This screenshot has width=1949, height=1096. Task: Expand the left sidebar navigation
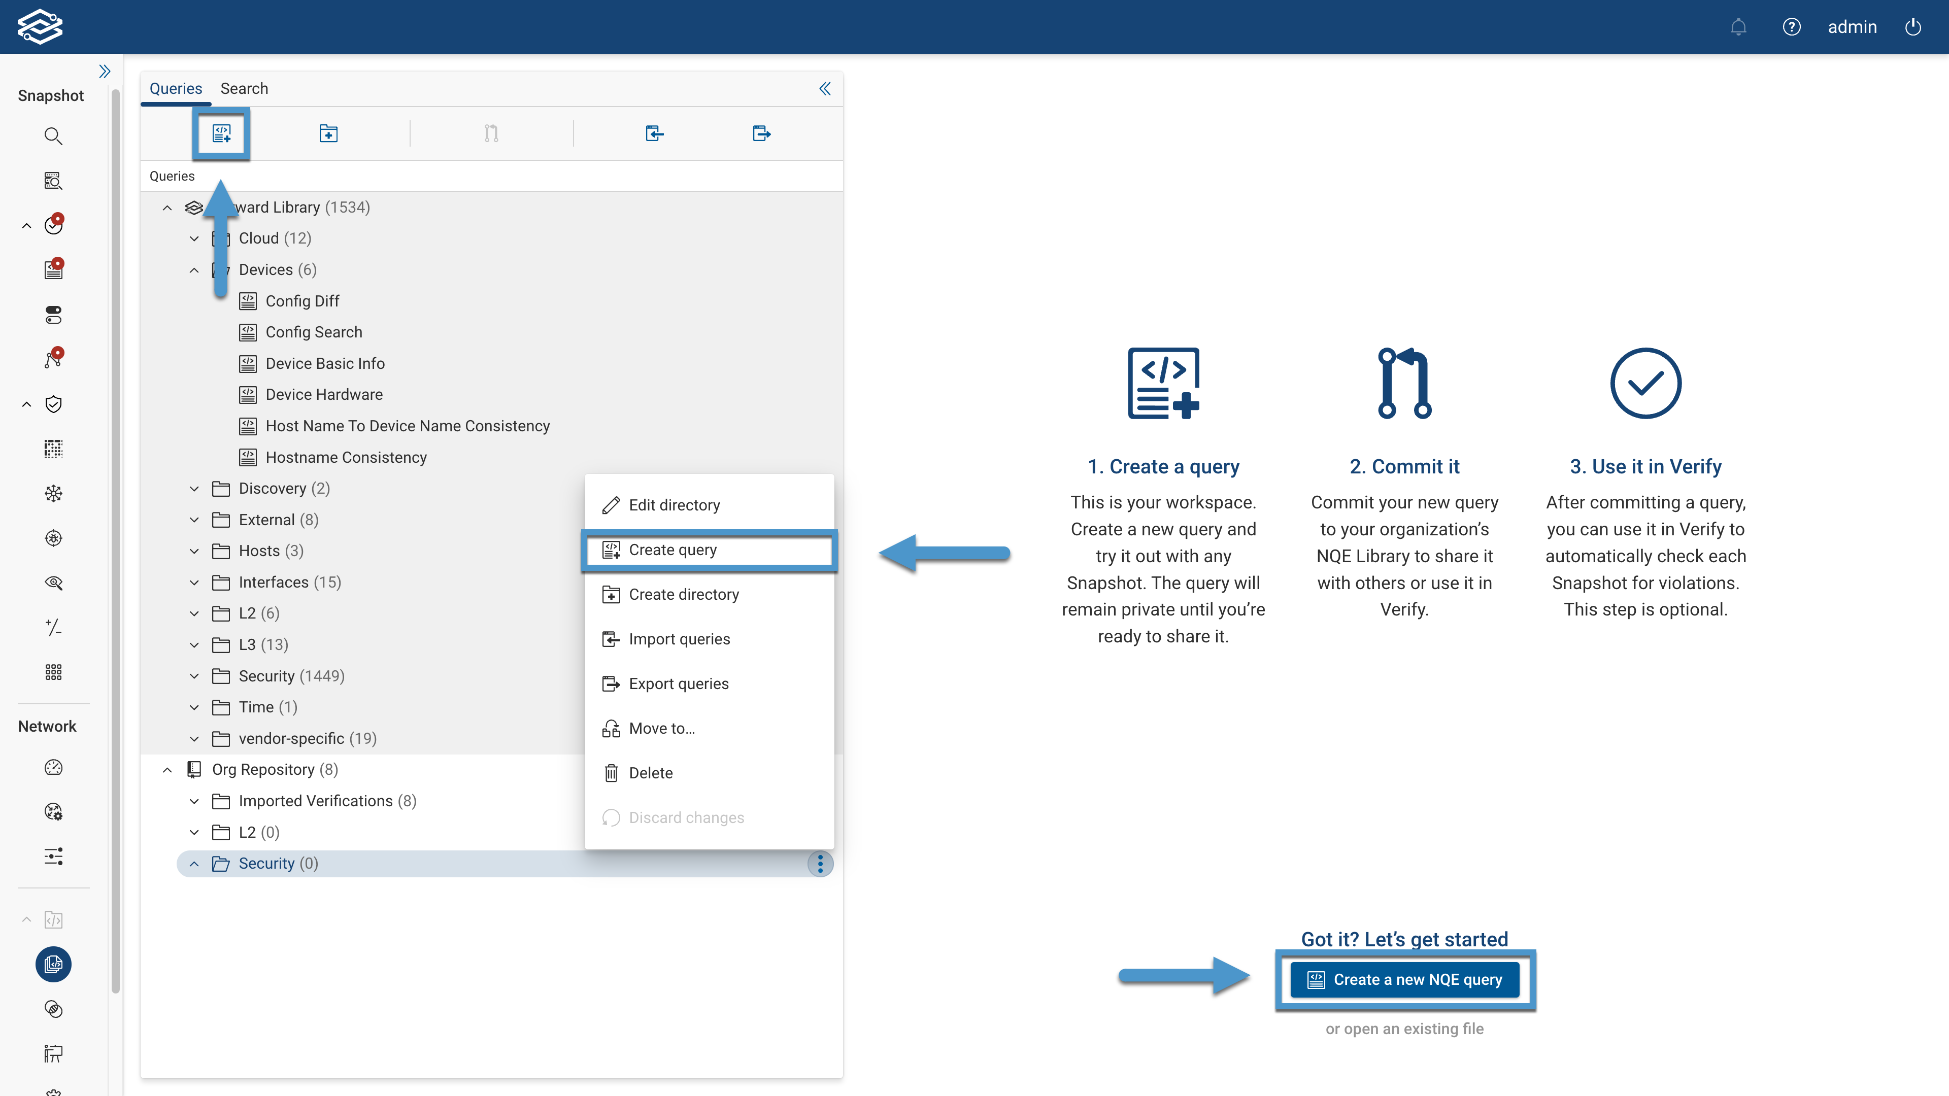tap(105, 71)
